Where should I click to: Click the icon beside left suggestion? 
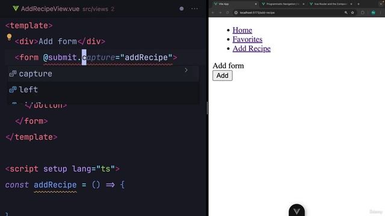pyautogui.click(x=13, y=89)
